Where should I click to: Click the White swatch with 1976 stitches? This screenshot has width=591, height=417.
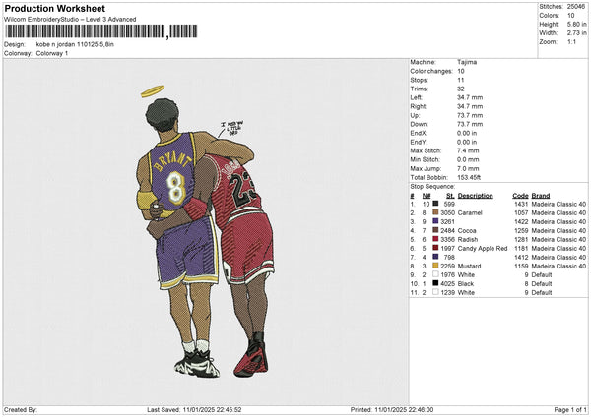435,274
